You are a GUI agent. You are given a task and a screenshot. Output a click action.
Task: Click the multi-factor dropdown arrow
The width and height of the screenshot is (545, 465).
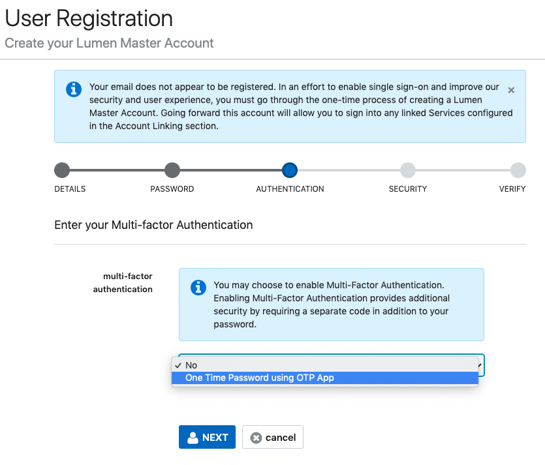(x=480, y=365)
